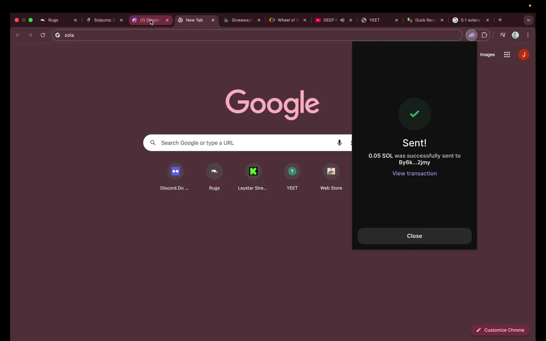Open Chrome three-dot menu
The image size is (546, 341).
pyautogui.click(x=528, y=35)
